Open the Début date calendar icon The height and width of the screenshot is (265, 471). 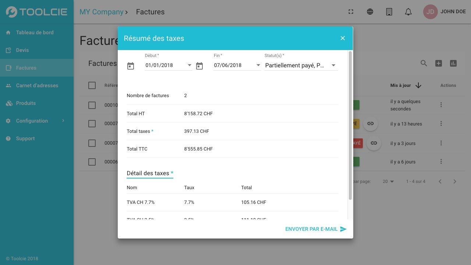(131, 66)
